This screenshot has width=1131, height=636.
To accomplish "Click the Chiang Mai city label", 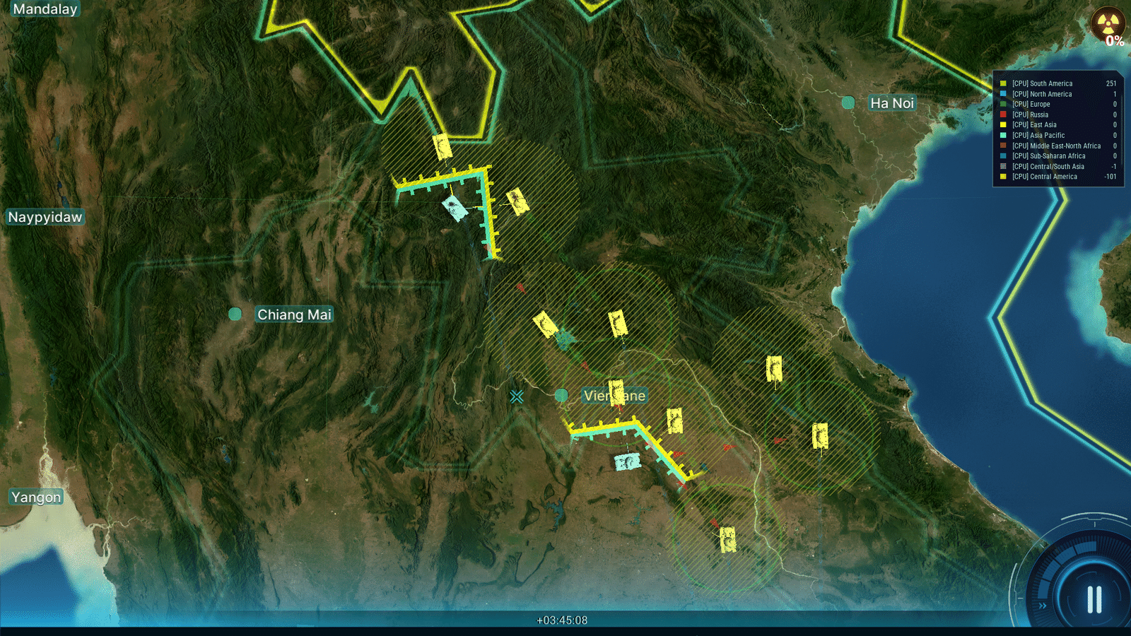I will pyautogui.click(x=294, y=314).
